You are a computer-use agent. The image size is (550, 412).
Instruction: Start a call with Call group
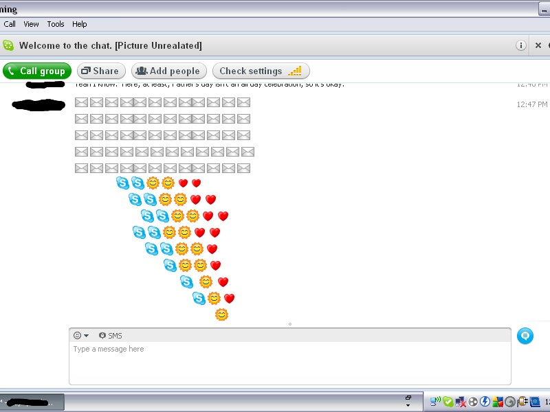click(x=37, y=71)
